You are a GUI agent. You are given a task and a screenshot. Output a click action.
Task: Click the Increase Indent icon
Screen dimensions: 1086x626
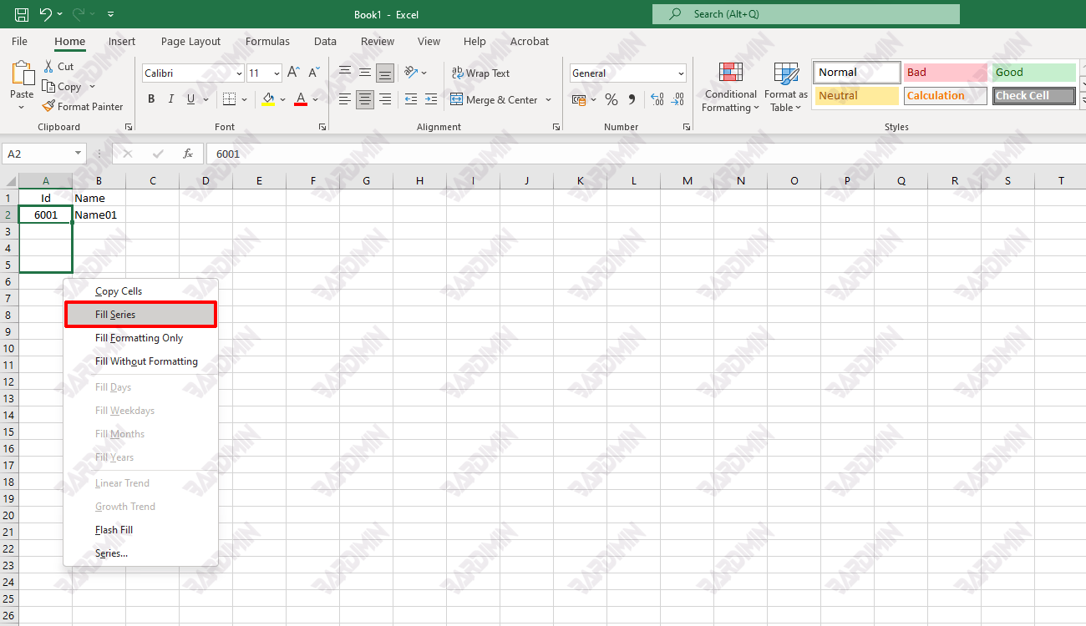(431, 99)
